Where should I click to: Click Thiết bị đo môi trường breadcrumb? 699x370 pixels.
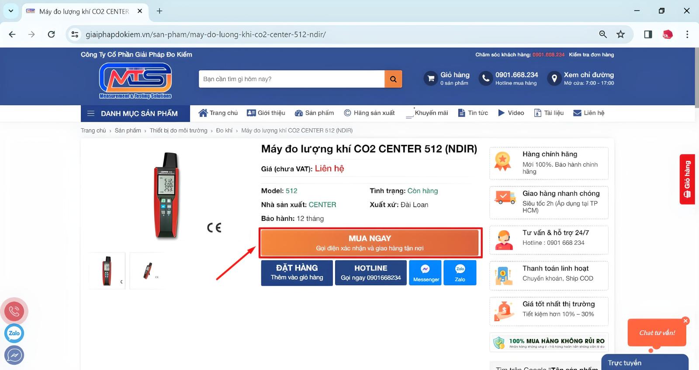click(178, 130)
